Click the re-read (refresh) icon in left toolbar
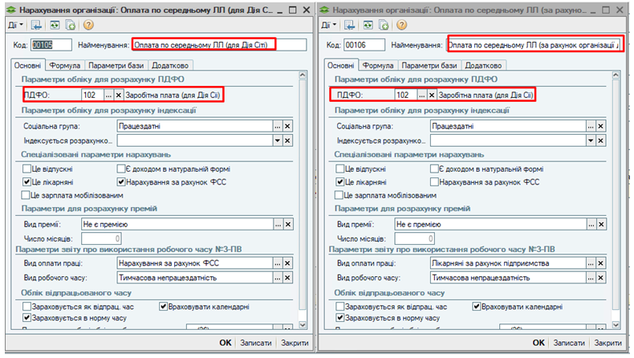 point(55,25)
